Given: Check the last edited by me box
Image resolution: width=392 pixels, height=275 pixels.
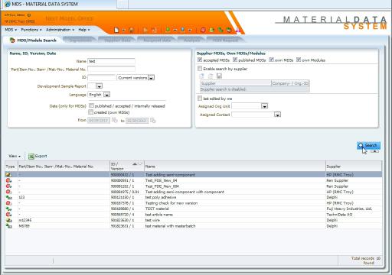Looking at the screenshot, I should (200, 99).
